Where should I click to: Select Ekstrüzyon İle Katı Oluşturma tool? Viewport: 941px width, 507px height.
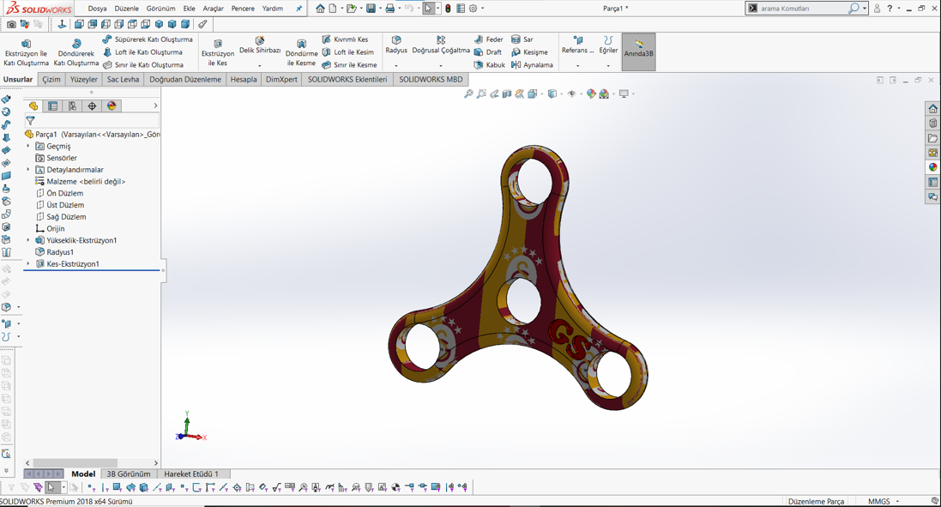[x=26, y=53]
